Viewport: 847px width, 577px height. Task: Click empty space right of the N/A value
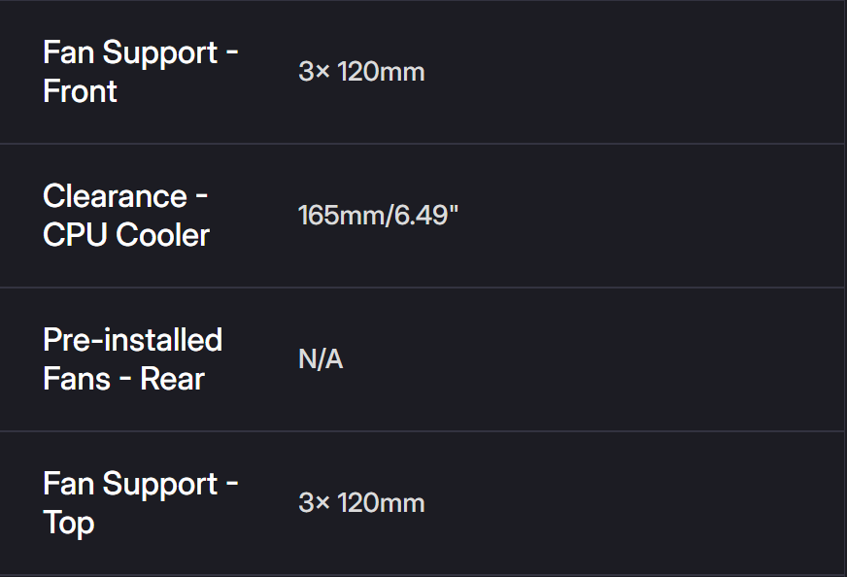(583, 359)
